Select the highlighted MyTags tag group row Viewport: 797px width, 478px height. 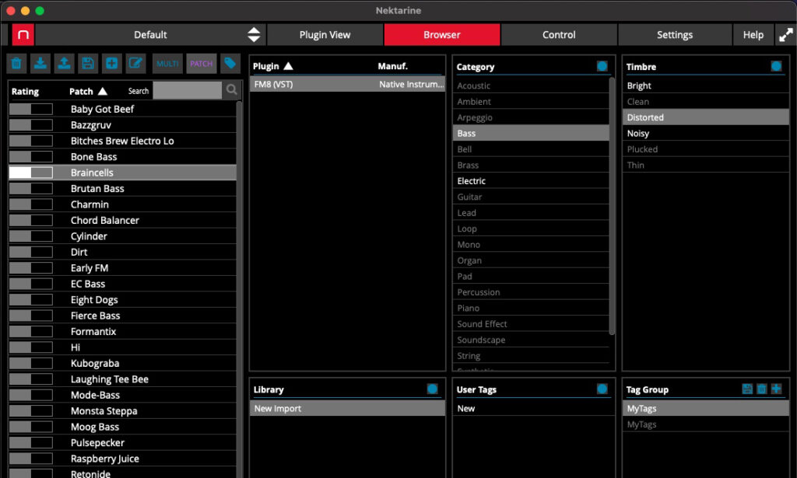(x=705, y=408)
